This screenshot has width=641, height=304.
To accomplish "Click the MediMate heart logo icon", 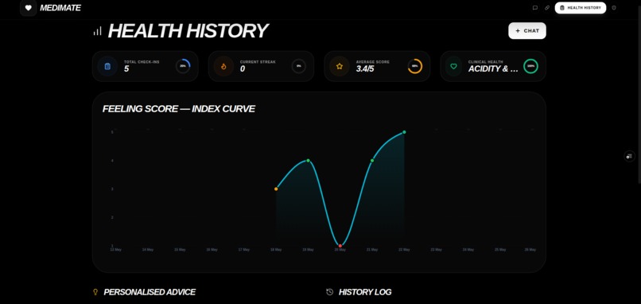I will tap(28, 8).
